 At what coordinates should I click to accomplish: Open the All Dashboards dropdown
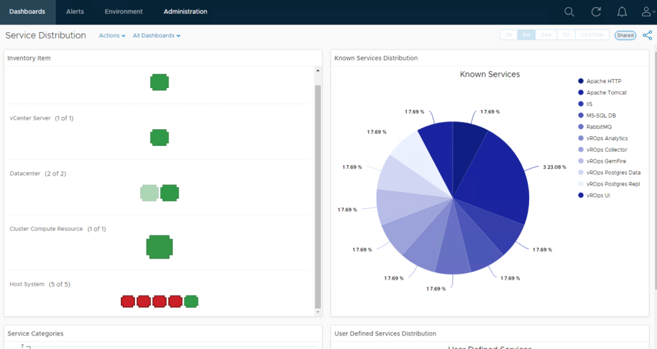[x=156, y=36]
